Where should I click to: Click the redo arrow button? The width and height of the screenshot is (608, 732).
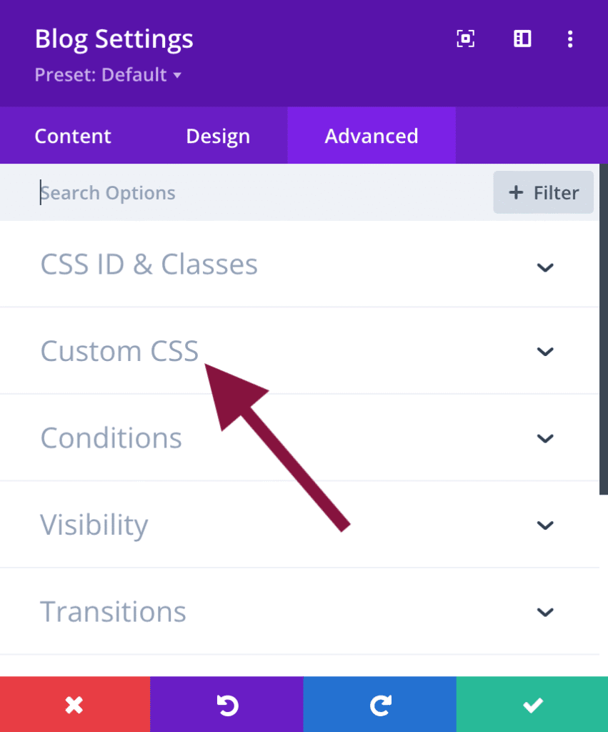point(379,706)
